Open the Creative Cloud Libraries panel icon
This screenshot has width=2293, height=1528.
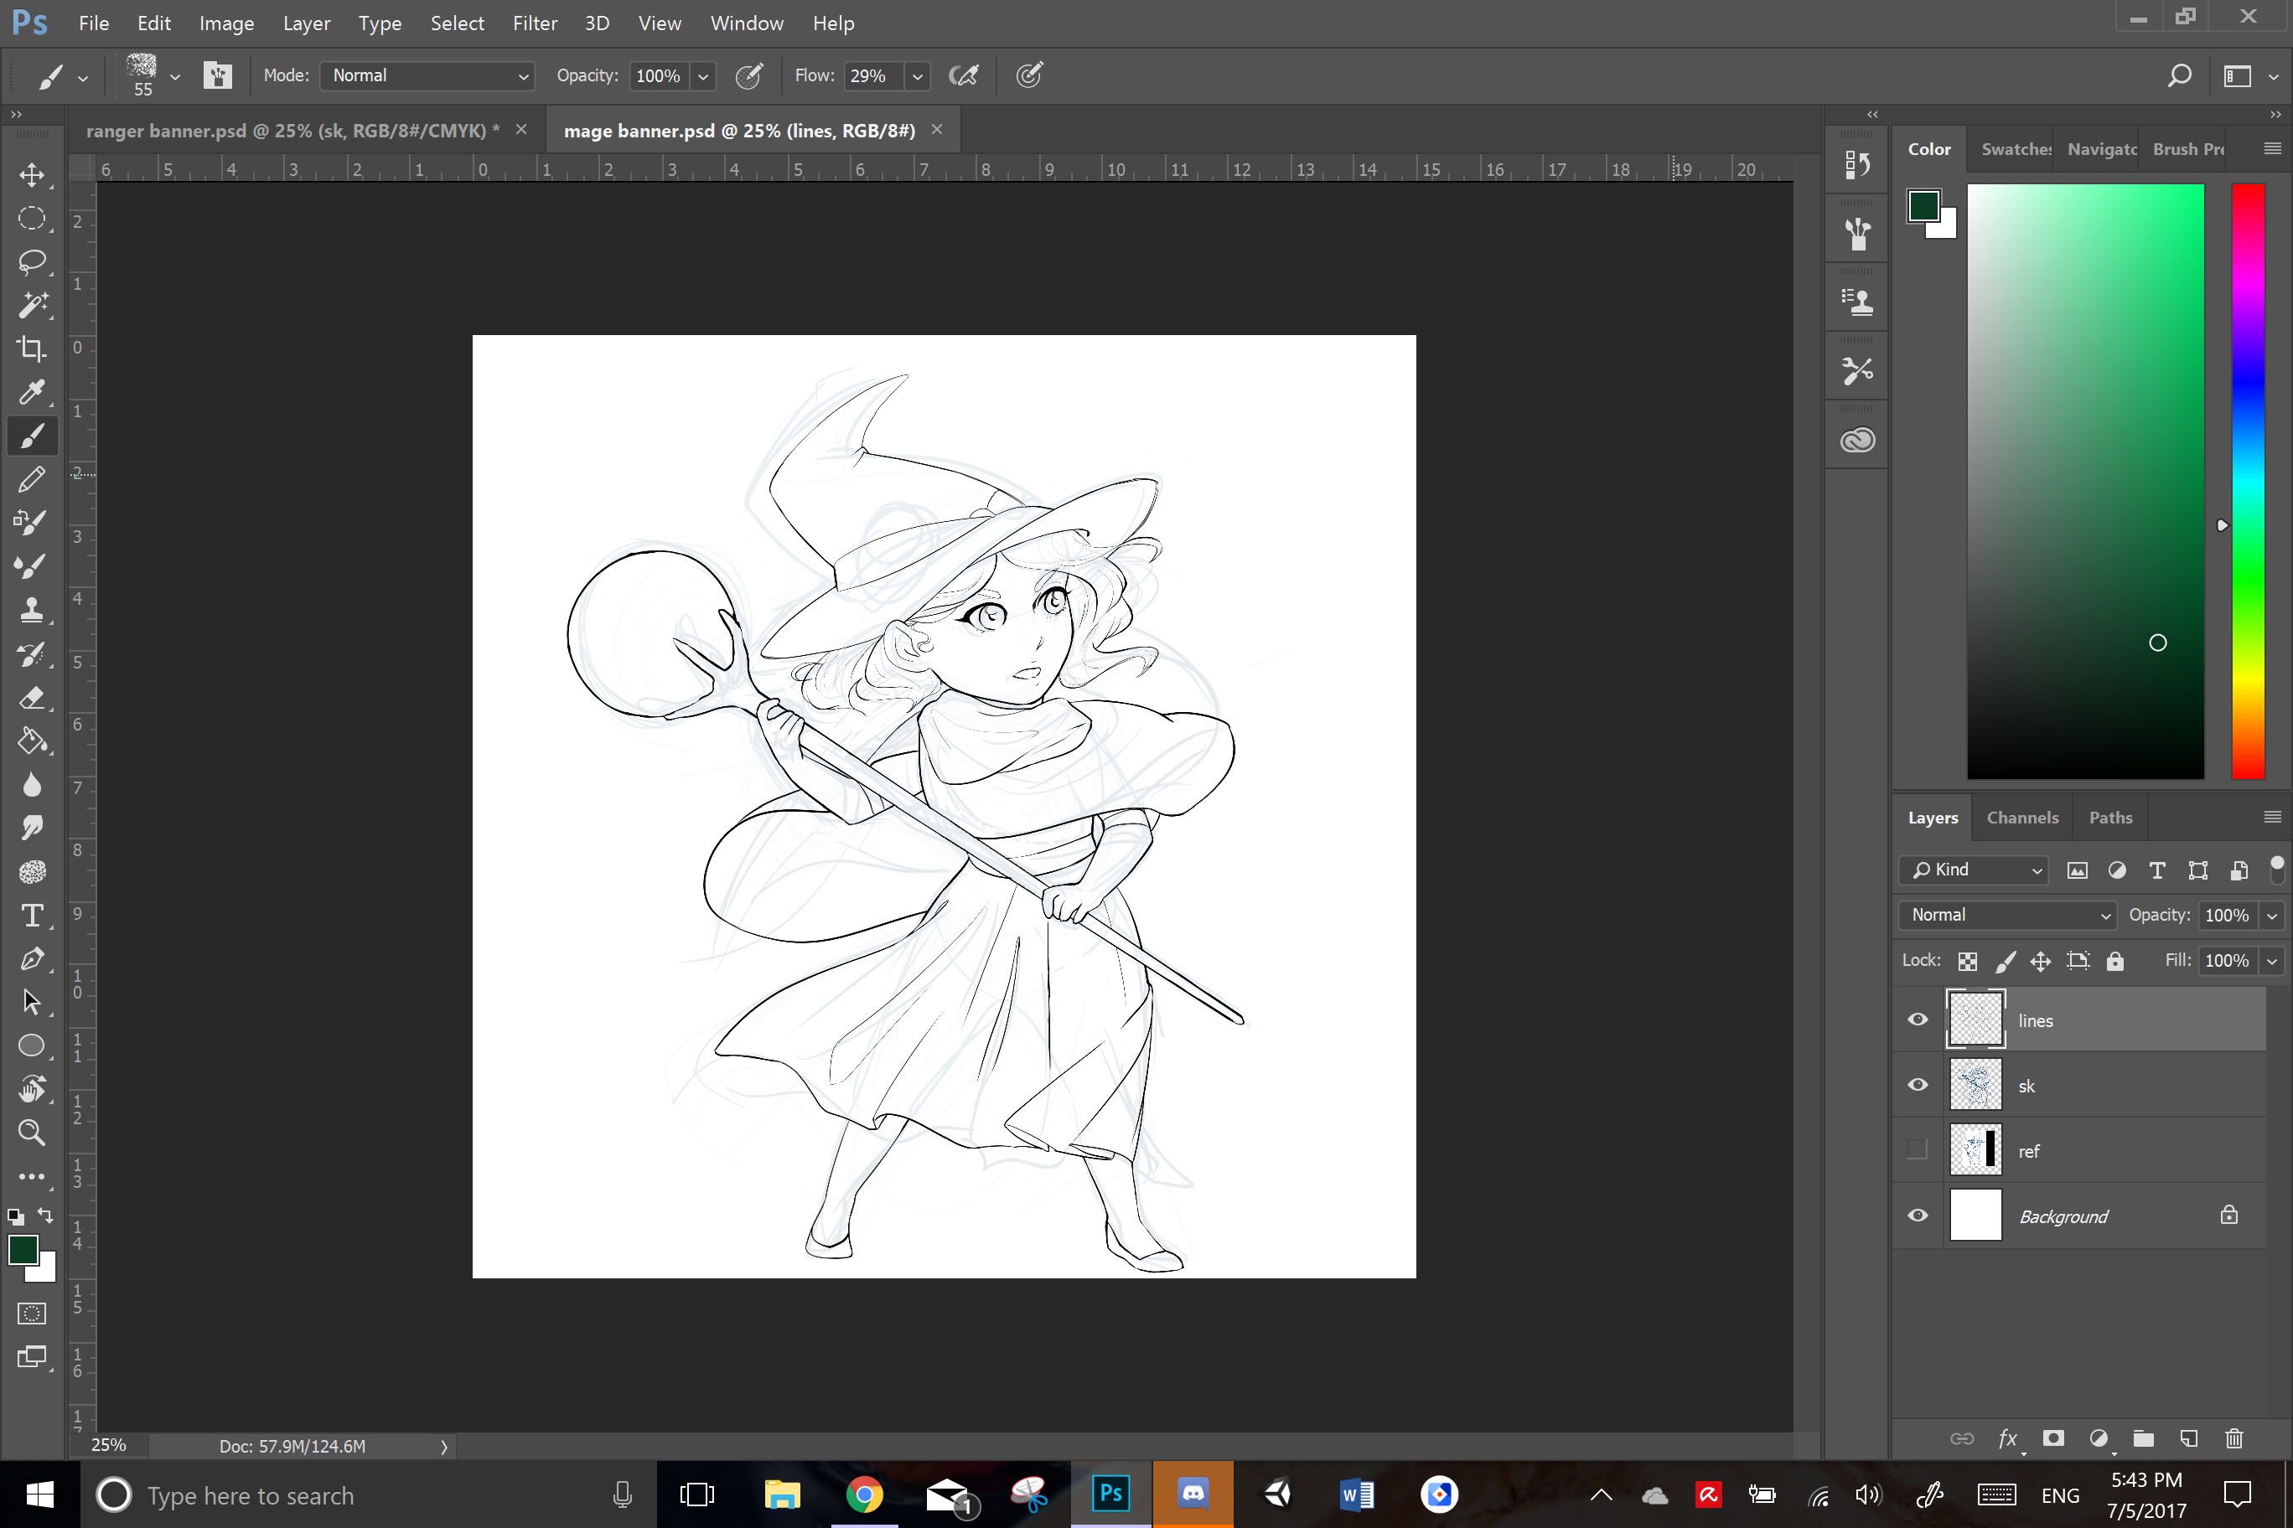[x=1857, y=441]
